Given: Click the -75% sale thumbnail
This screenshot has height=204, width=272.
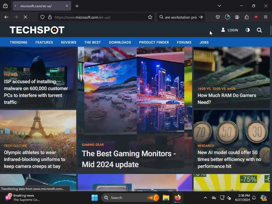Looking at the screenshot, I should click(x=232, y=182).
